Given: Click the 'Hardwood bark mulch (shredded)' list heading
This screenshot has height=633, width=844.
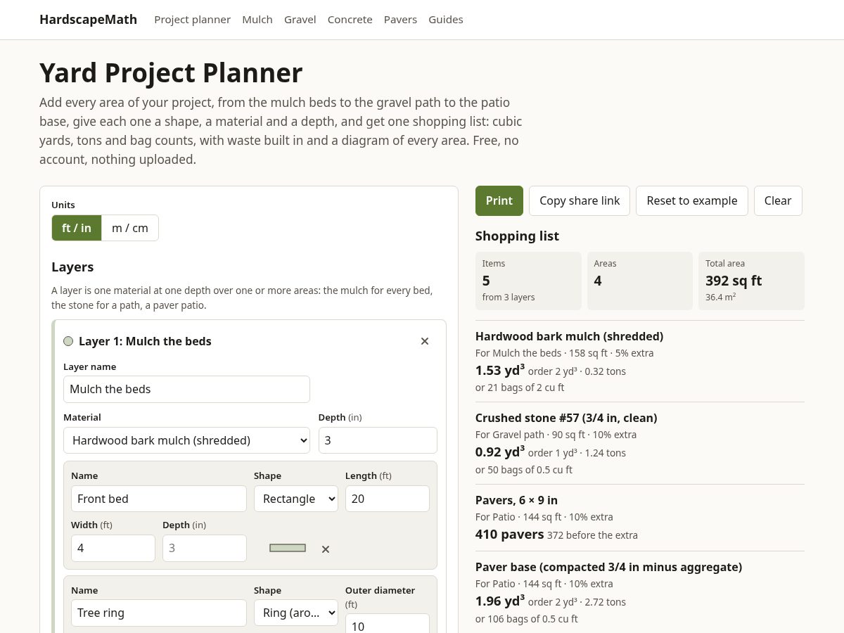Looking at the screenshot, I should [x=569, y=336].
